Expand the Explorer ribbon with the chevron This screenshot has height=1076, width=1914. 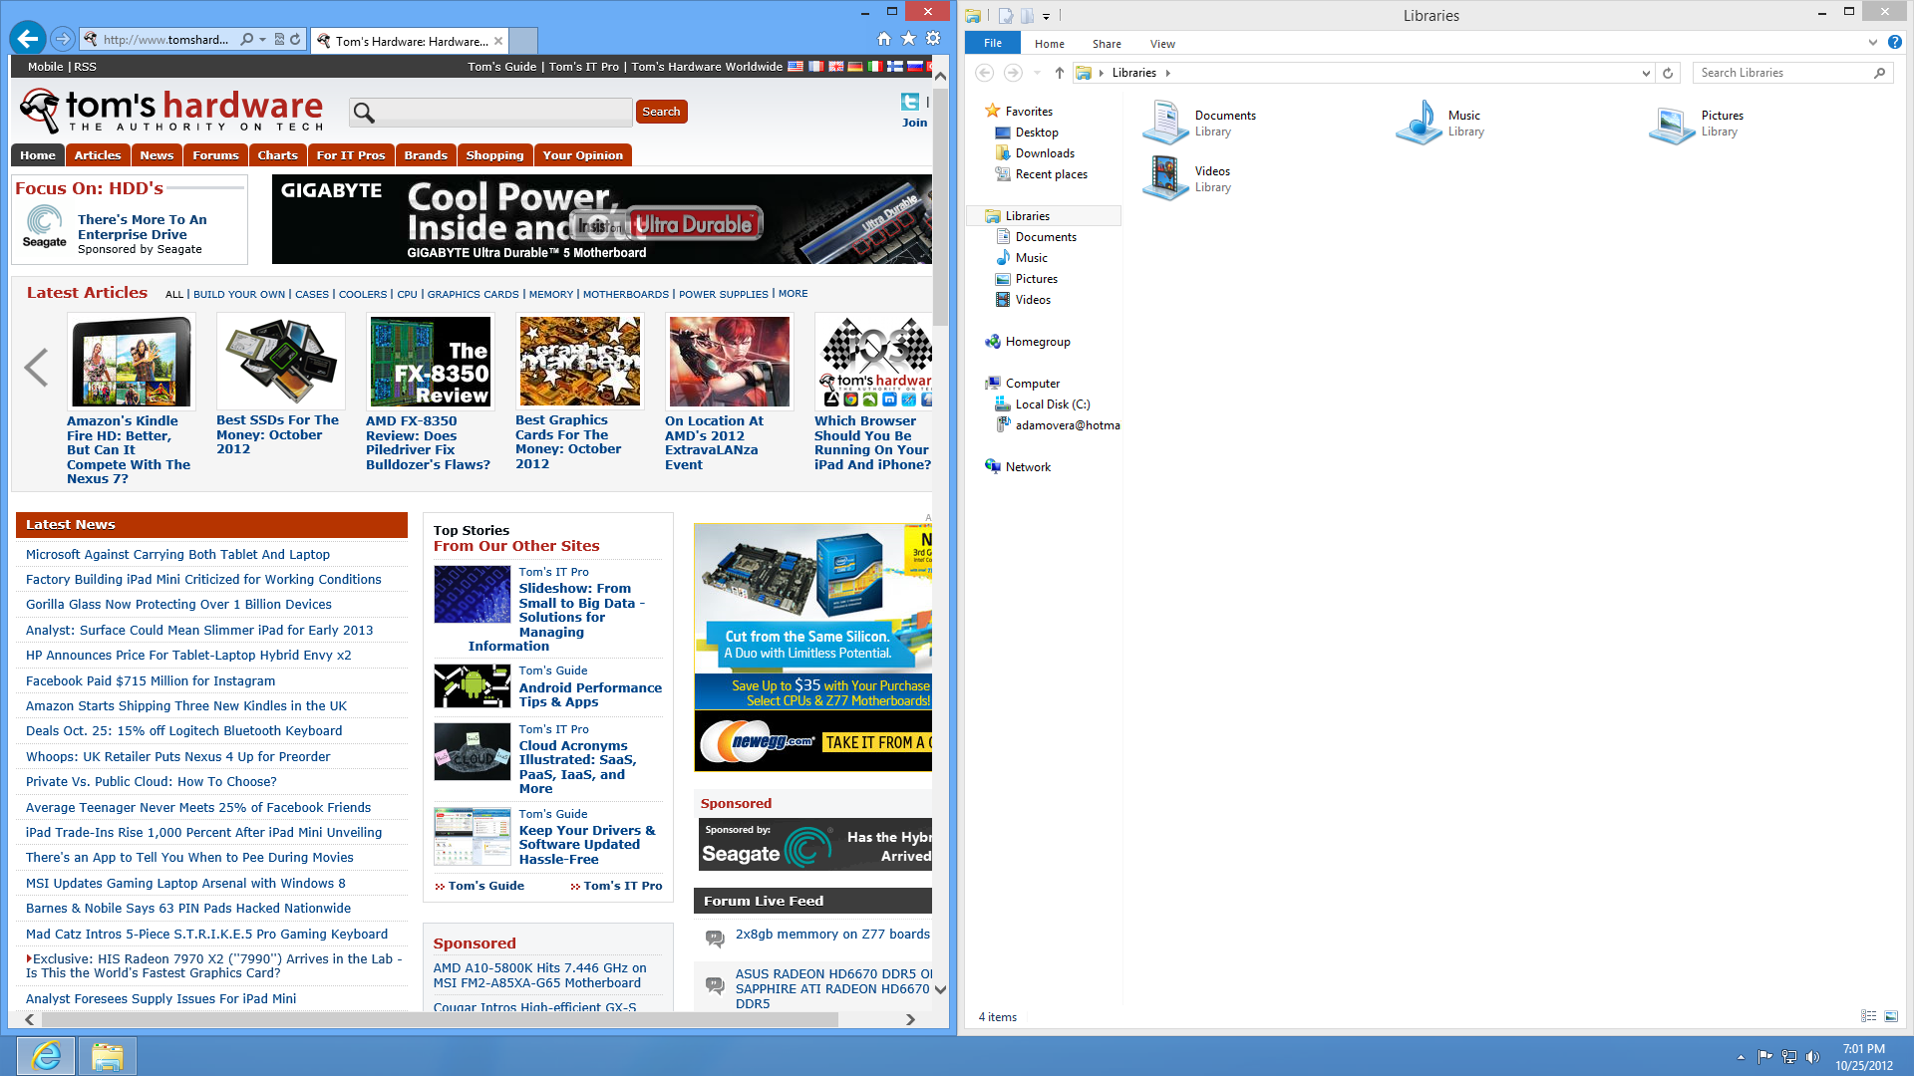pos(1873,43)
